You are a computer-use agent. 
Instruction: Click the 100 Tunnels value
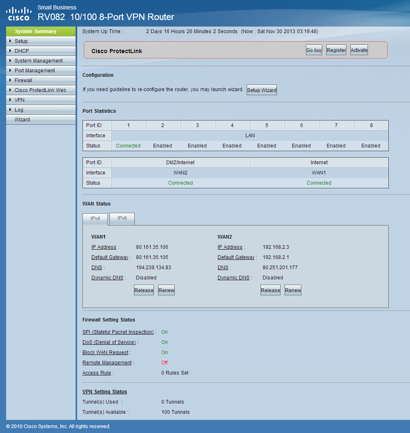click(176, 412)
